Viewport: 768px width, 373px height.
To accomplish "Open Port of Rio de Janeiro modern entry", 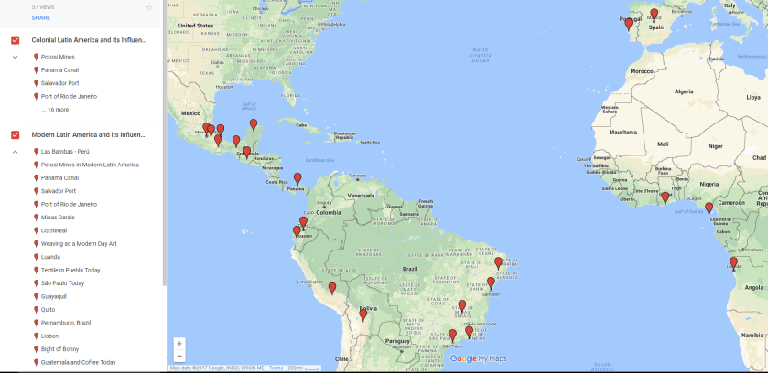I will [x=69, y=205].
